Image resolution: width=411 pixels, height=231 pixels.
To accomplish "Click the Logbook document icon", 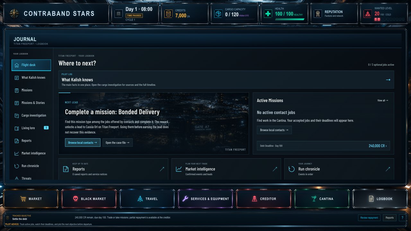I will coord(371,199).
